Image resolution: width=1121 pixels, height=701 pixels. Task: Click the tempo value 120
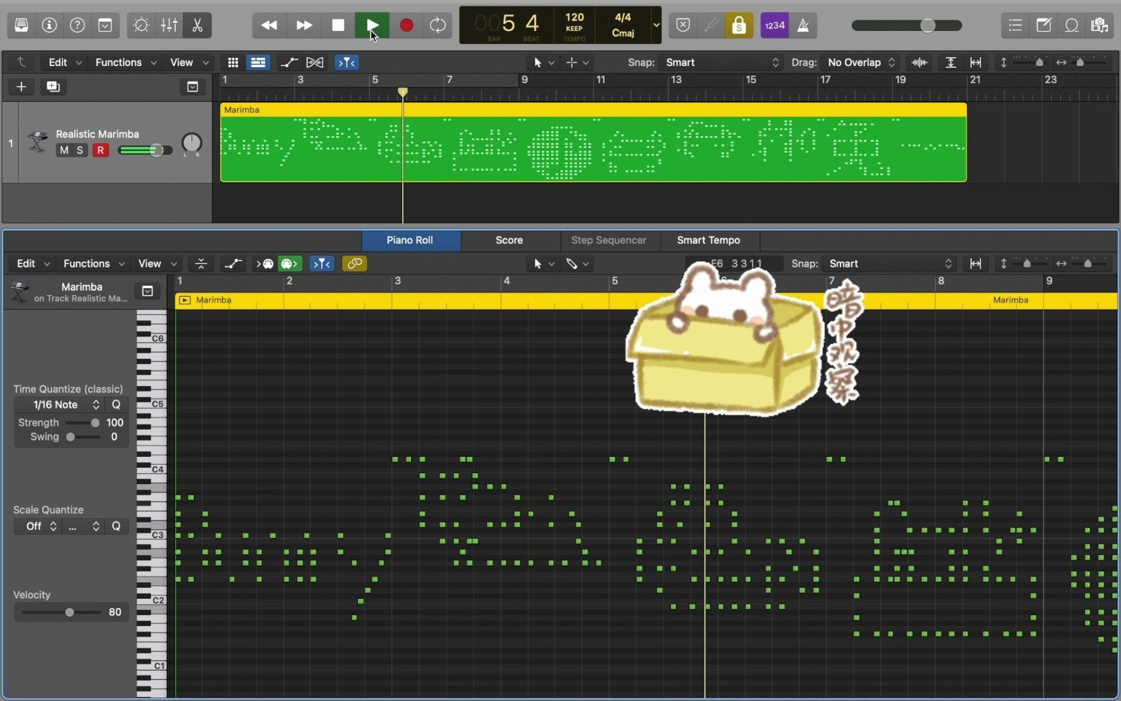[x=575, y=18]
